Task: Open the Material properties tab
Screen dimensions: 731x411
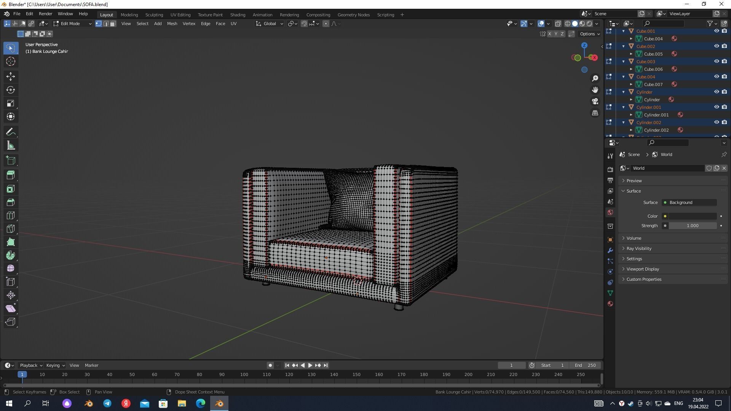Action: (610, 304)
